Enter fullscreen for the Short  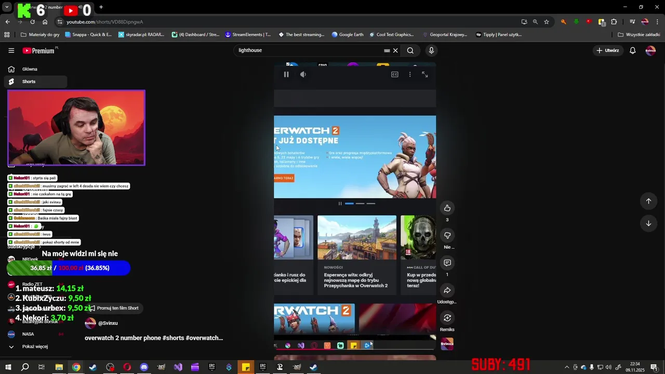[x=425, y=74]
